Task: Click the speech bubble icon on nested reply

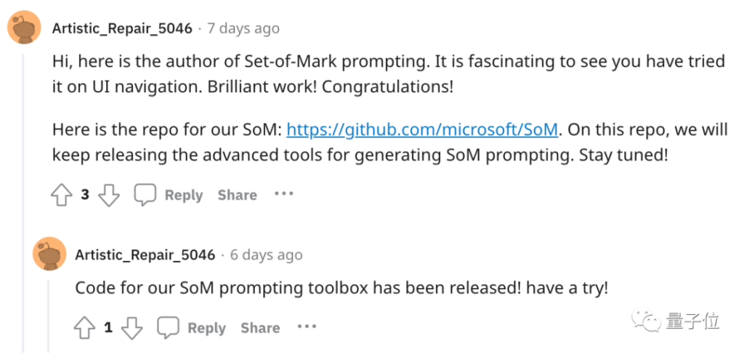Action: [169, 328]
